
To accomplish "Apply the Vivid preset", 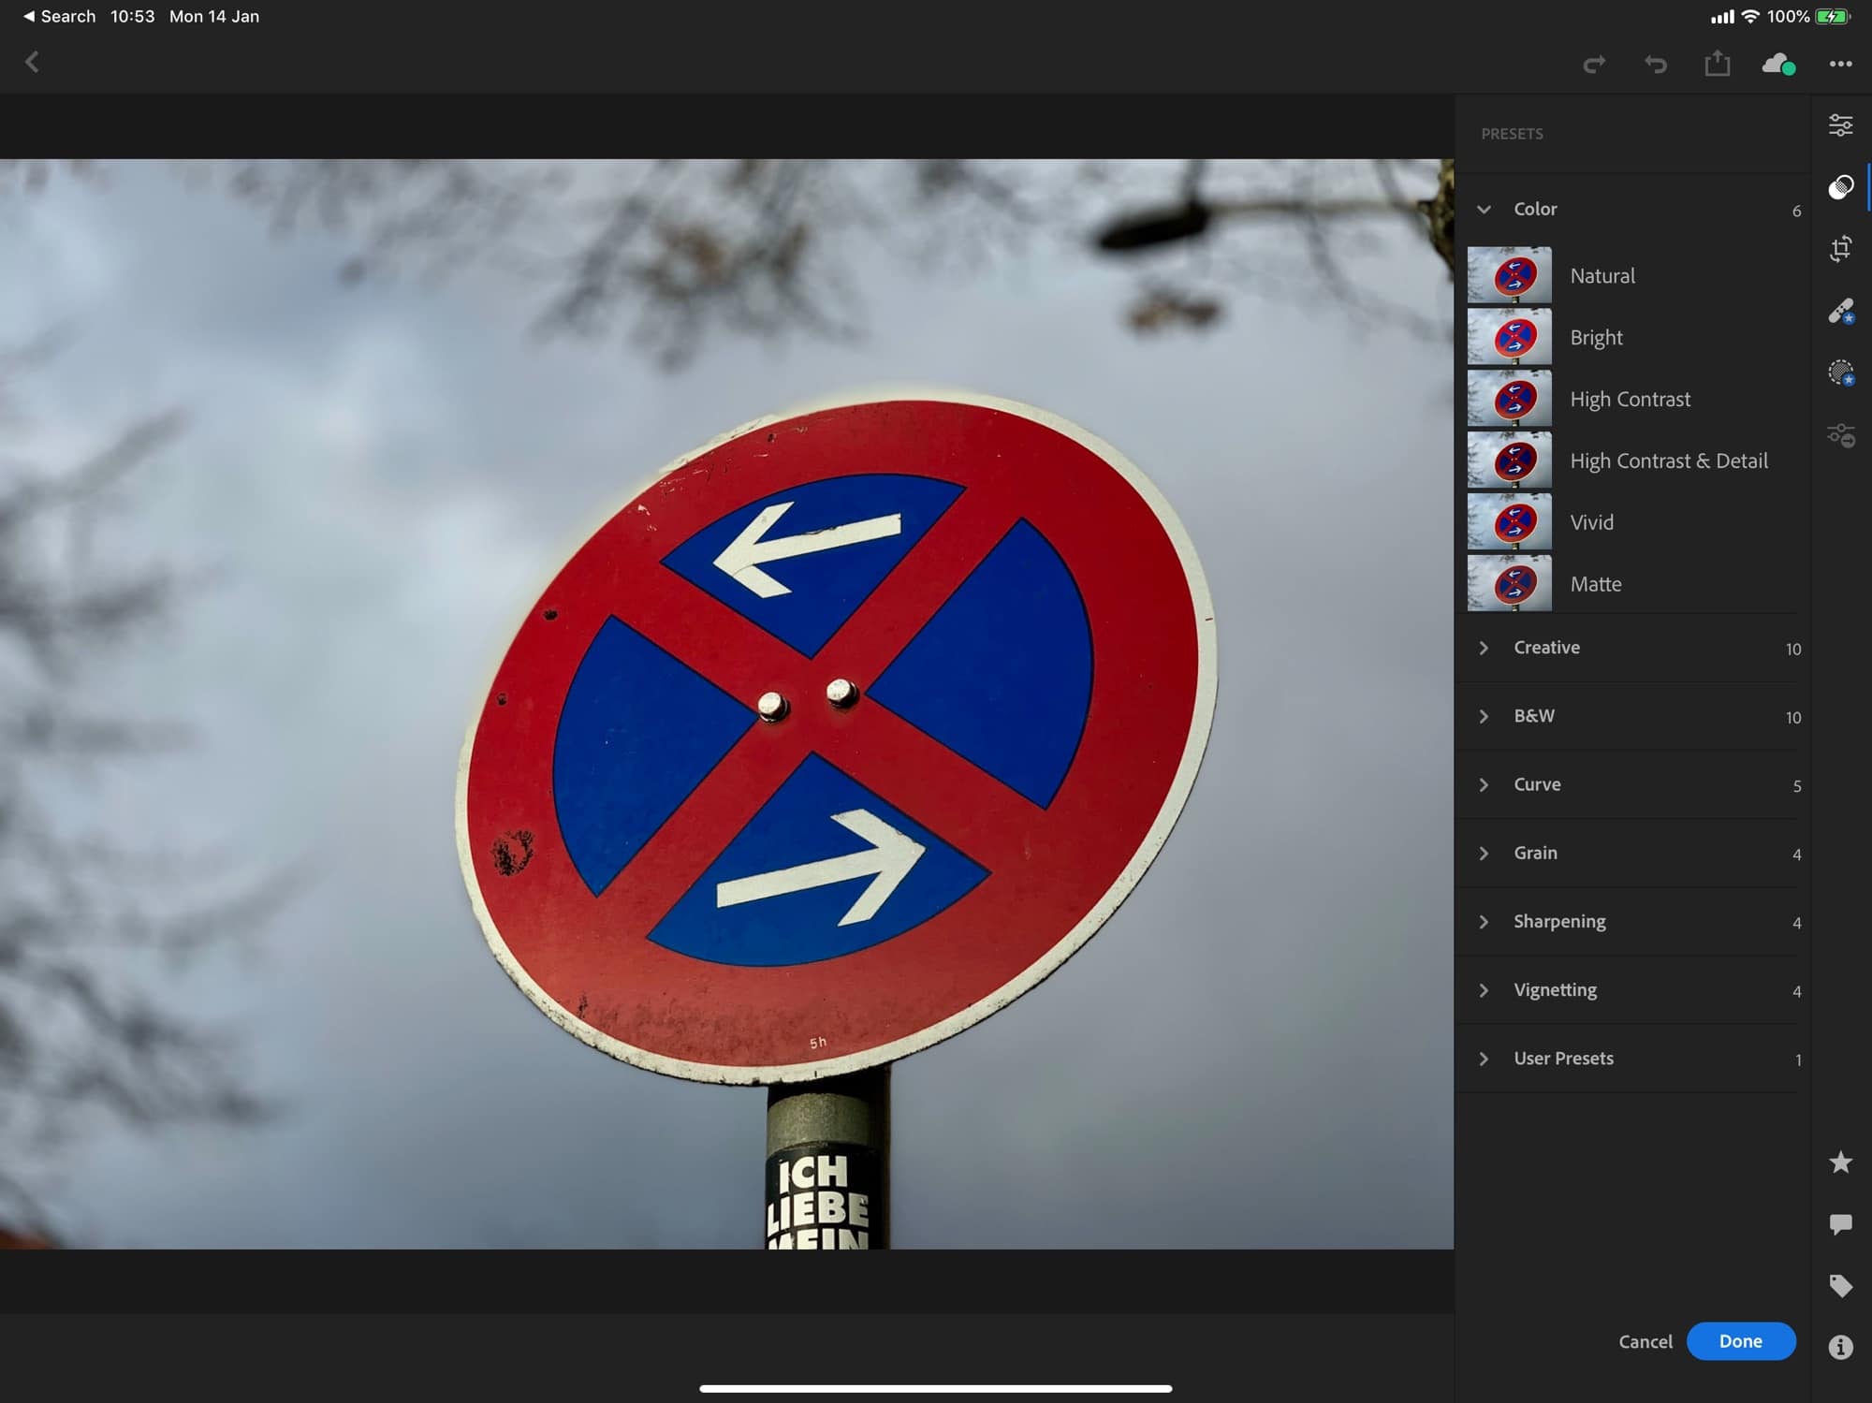I will point(1591,522).
